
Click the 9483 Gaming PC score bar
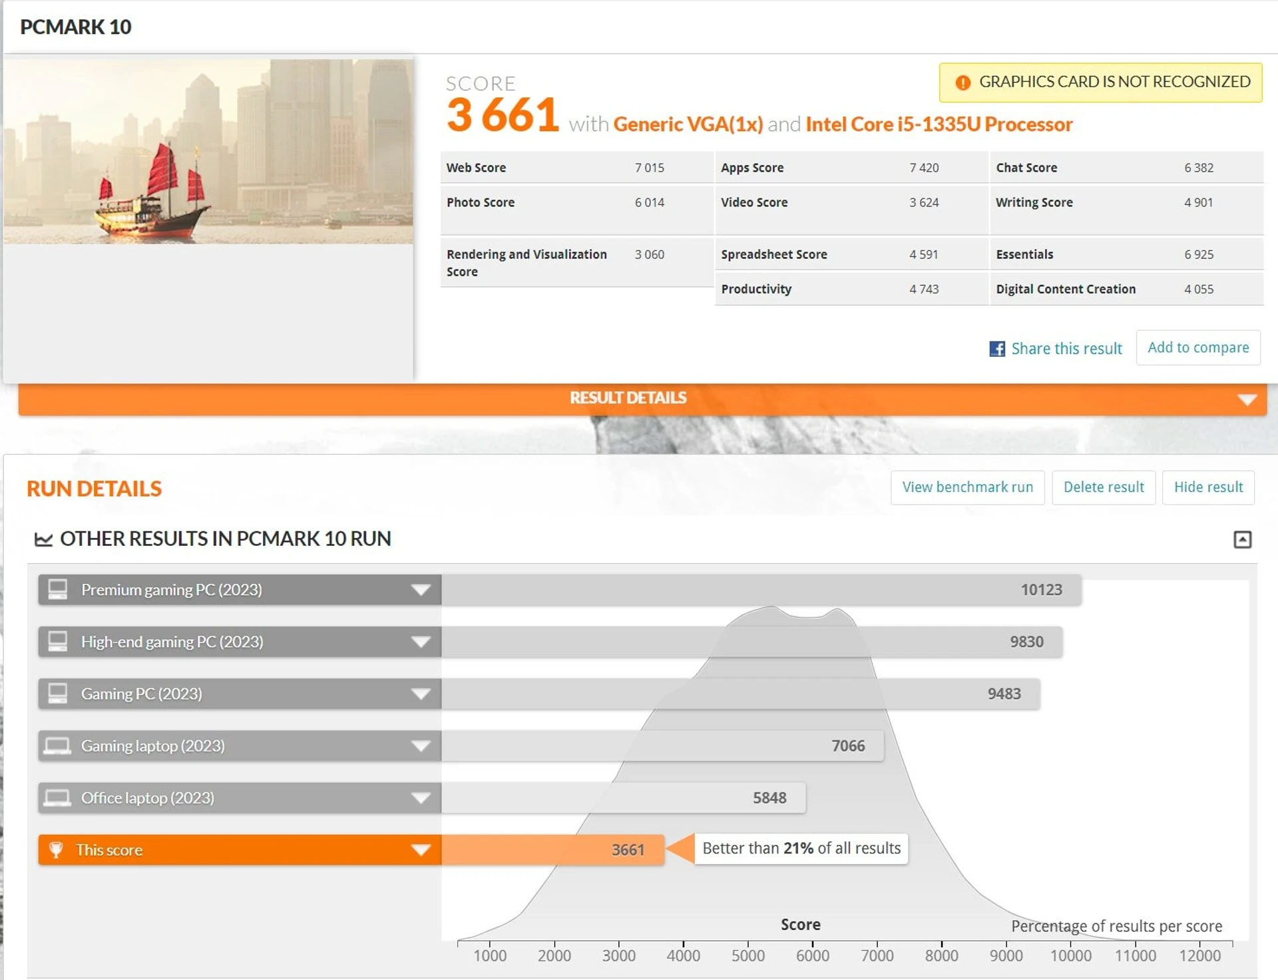pos(741,694)
